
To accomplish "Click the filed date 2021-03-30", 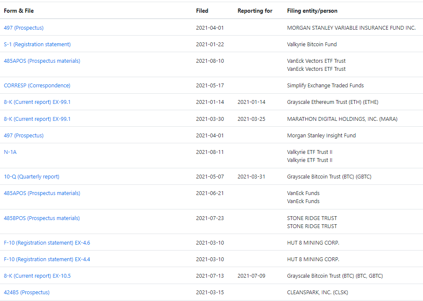I will point(210,119).
